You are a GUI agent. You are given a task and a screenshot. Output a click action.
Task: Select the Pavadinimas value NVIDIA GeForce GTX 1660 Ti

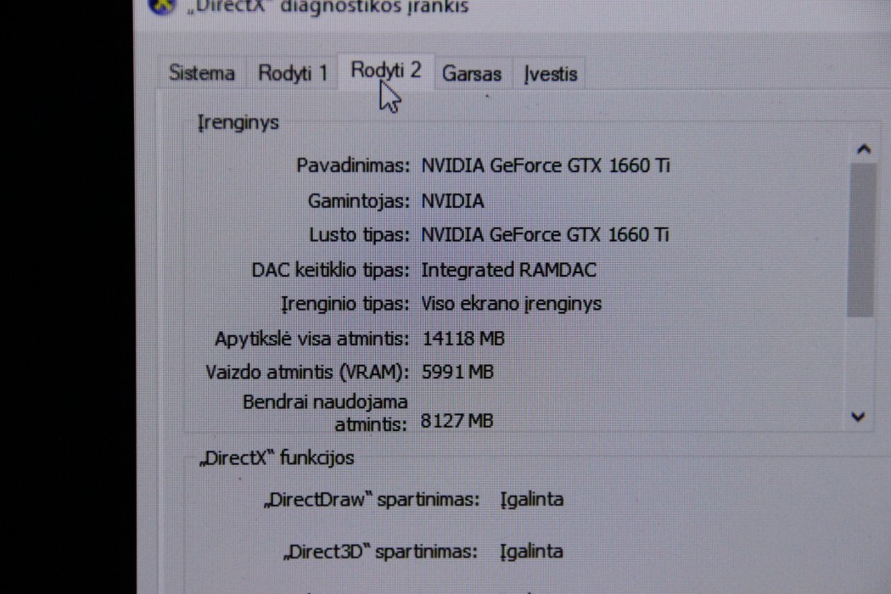pos(546,165)
